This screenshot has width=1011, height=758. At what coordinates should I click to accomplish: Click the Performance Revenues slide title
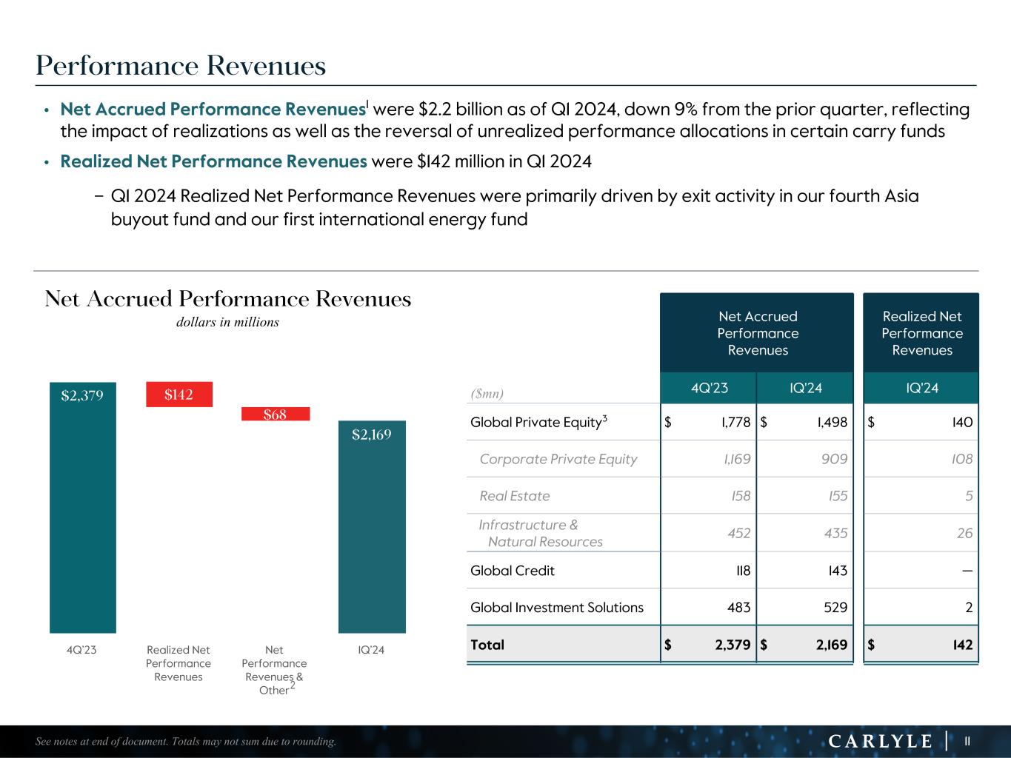[181, 66]
